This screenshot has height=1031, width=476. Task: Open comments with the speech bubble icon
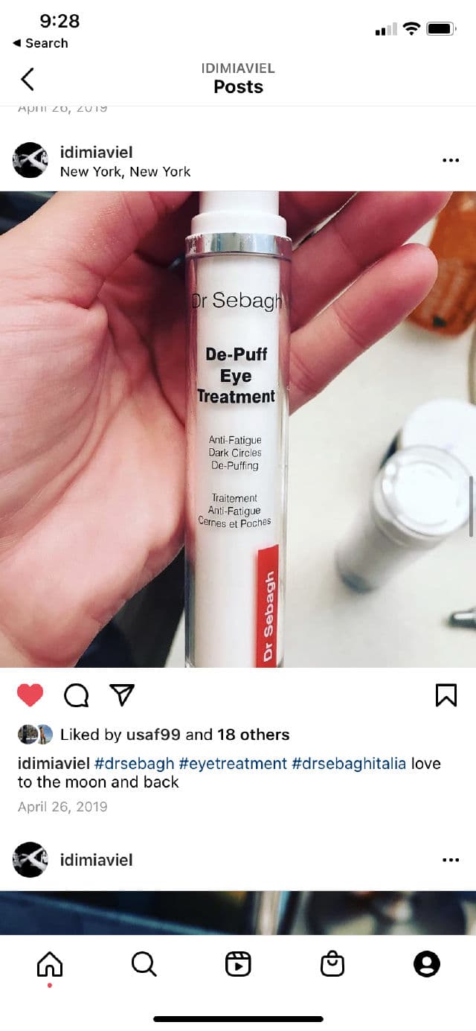coord(76,695)
